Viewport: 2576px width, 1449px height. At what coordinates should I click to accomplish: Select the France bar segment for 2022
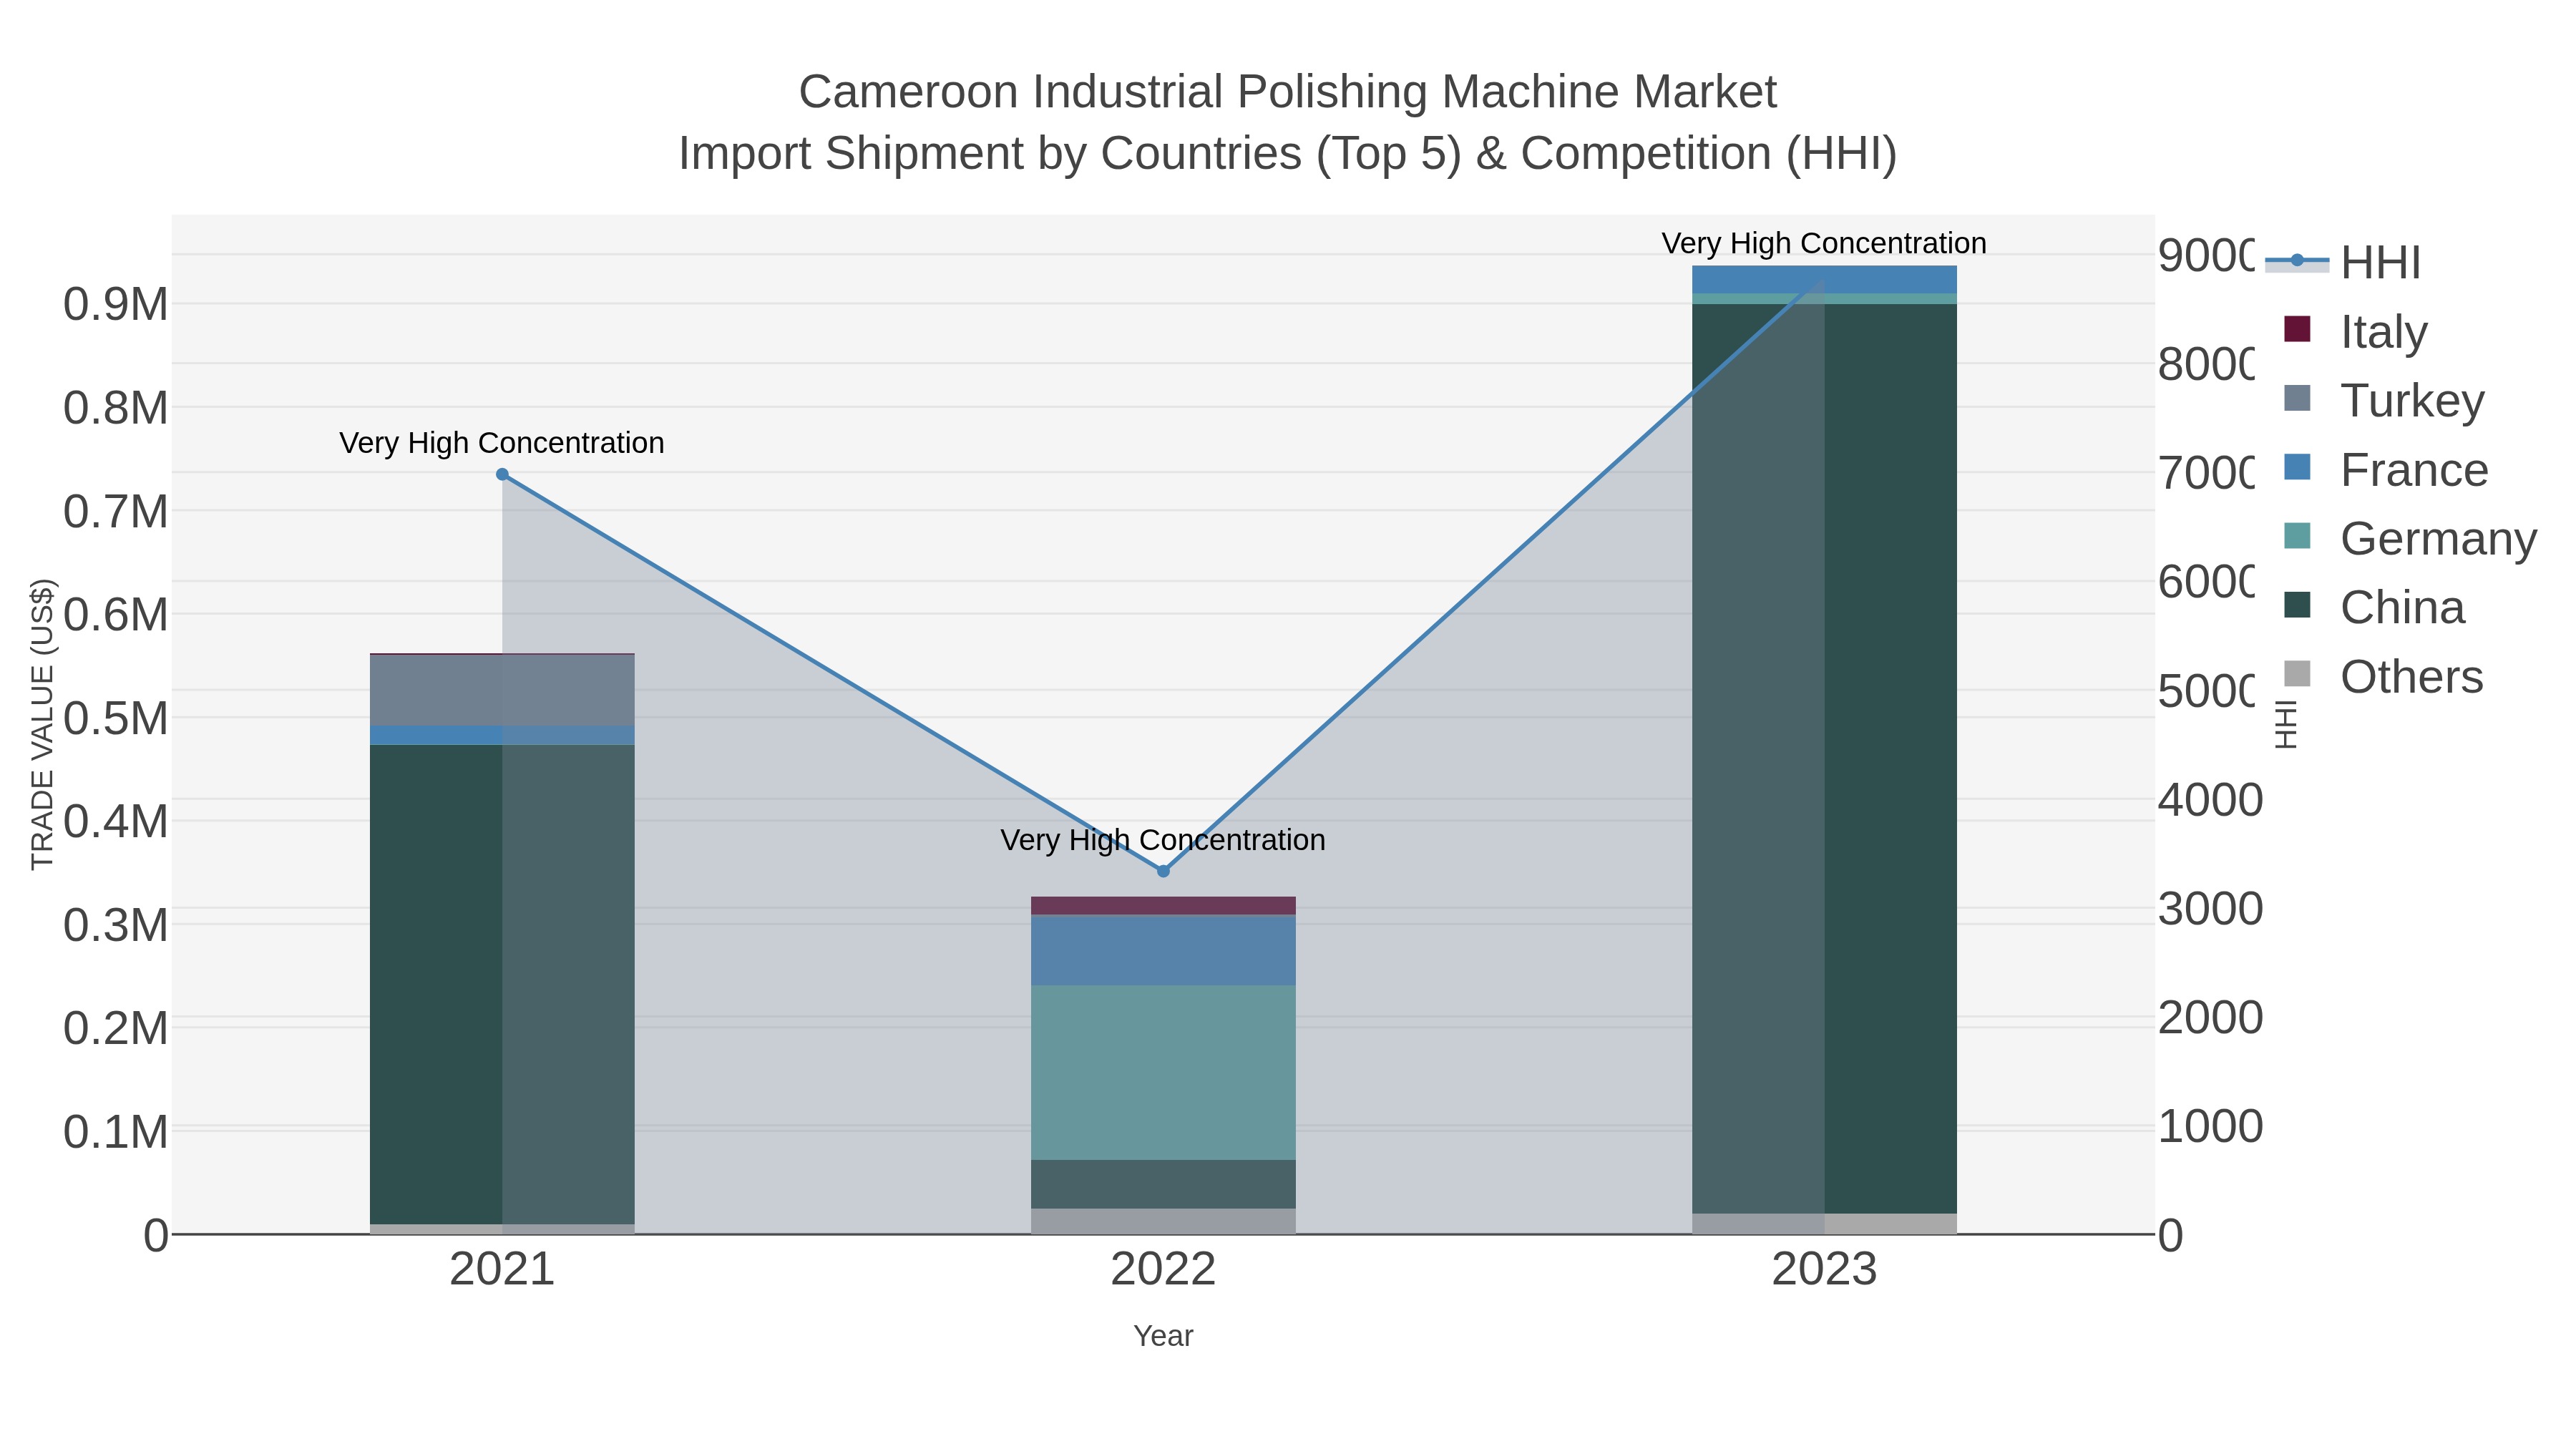(1163, 950)
